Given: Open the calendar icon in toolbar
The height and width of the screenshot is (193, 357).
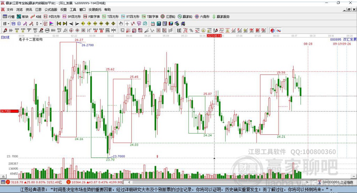Looking at the screenshot, I should point(153,24).
